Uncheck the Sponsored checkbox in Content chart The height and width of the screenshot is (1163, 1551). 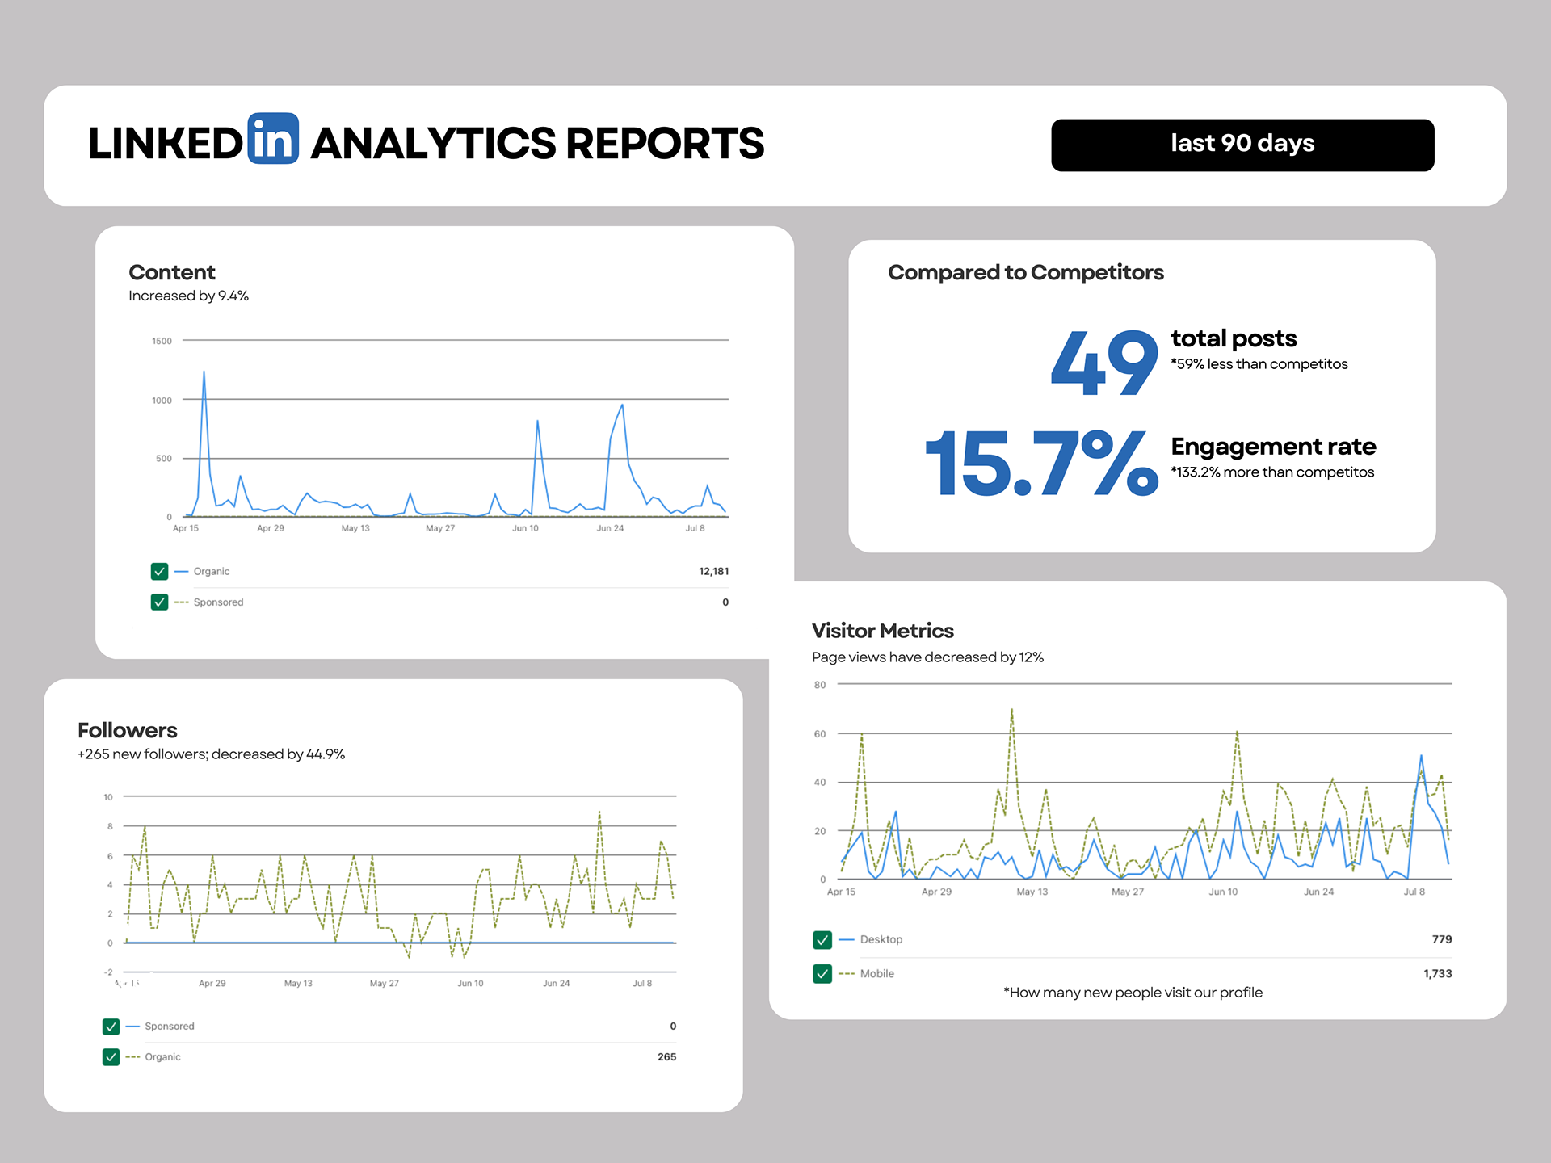click(159, 602)
